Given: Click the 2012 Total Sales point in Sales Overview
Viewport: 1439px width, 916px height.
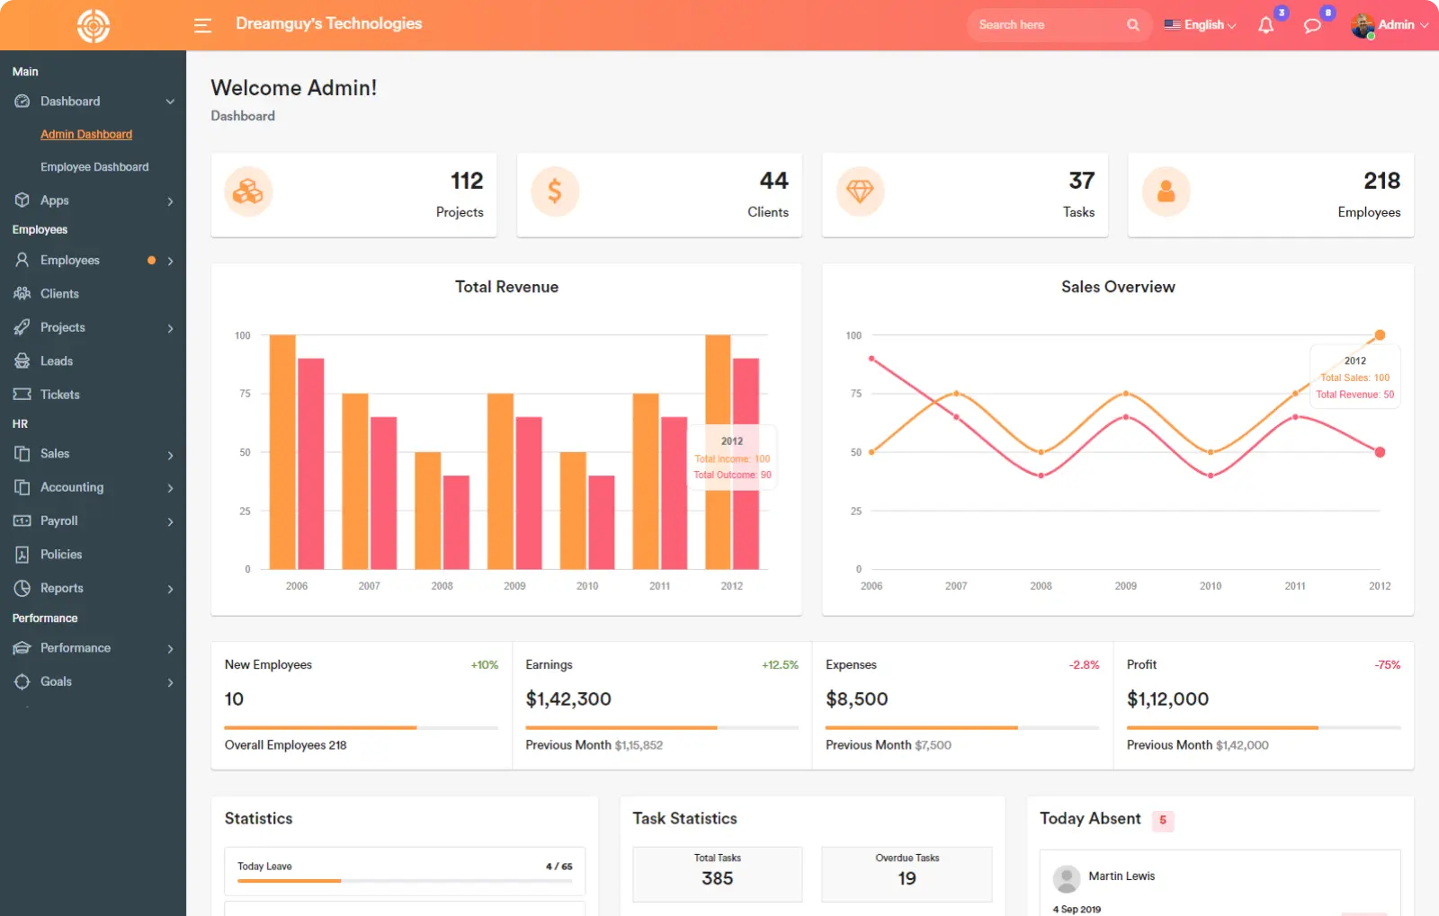Looking at the screenshot, I should (1380, 335).
